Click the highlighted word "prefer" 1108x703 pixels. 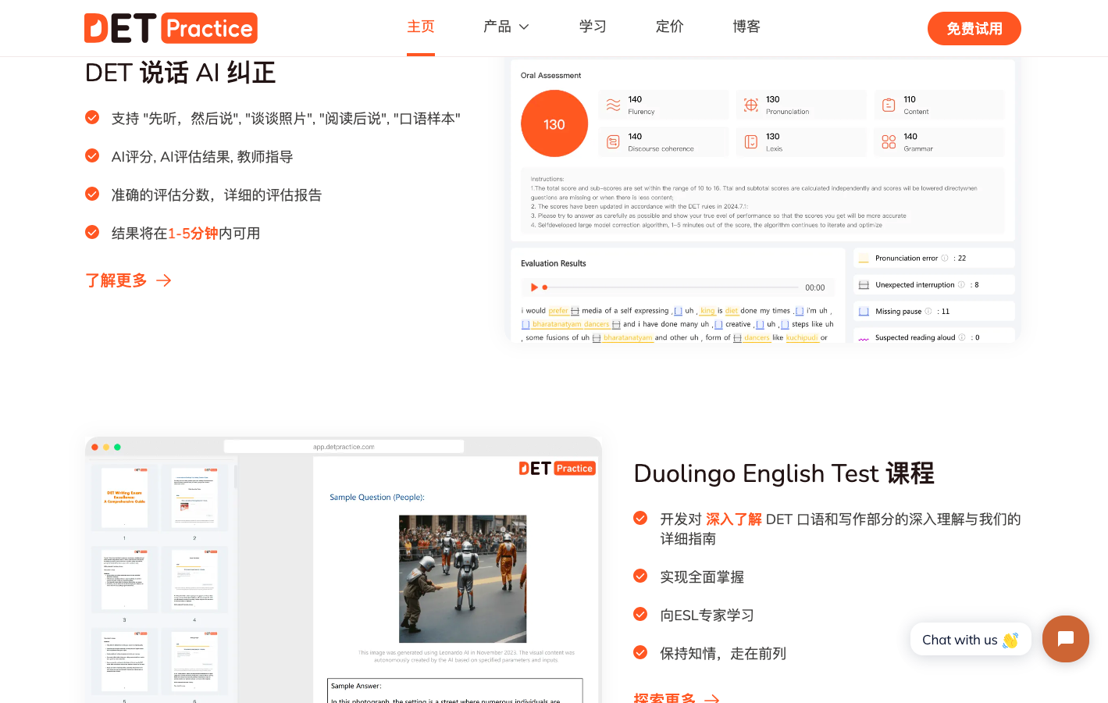pyautogui.click(x=558, y=311)
